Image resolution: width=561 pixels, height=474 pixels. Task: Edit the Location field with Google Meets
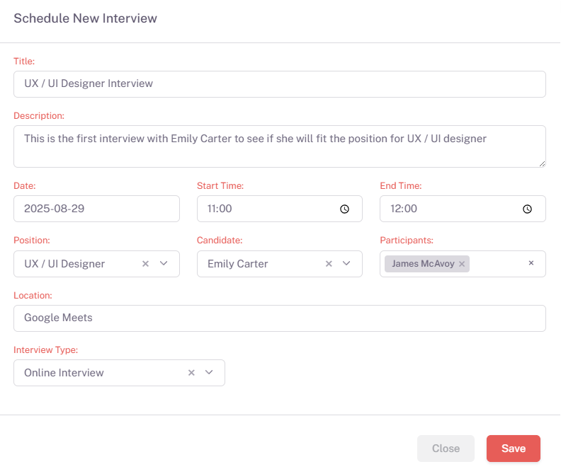[279, 318]
